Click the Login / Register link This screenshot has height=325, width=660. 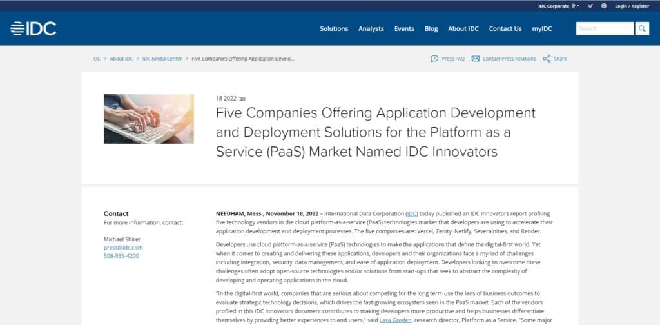(632, 6)
